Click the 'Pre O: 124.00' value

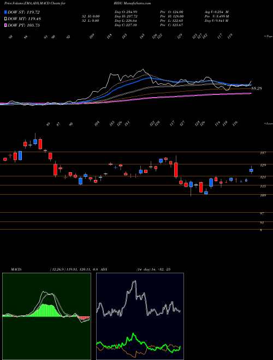pyautogui.click(x=171, y=12)
